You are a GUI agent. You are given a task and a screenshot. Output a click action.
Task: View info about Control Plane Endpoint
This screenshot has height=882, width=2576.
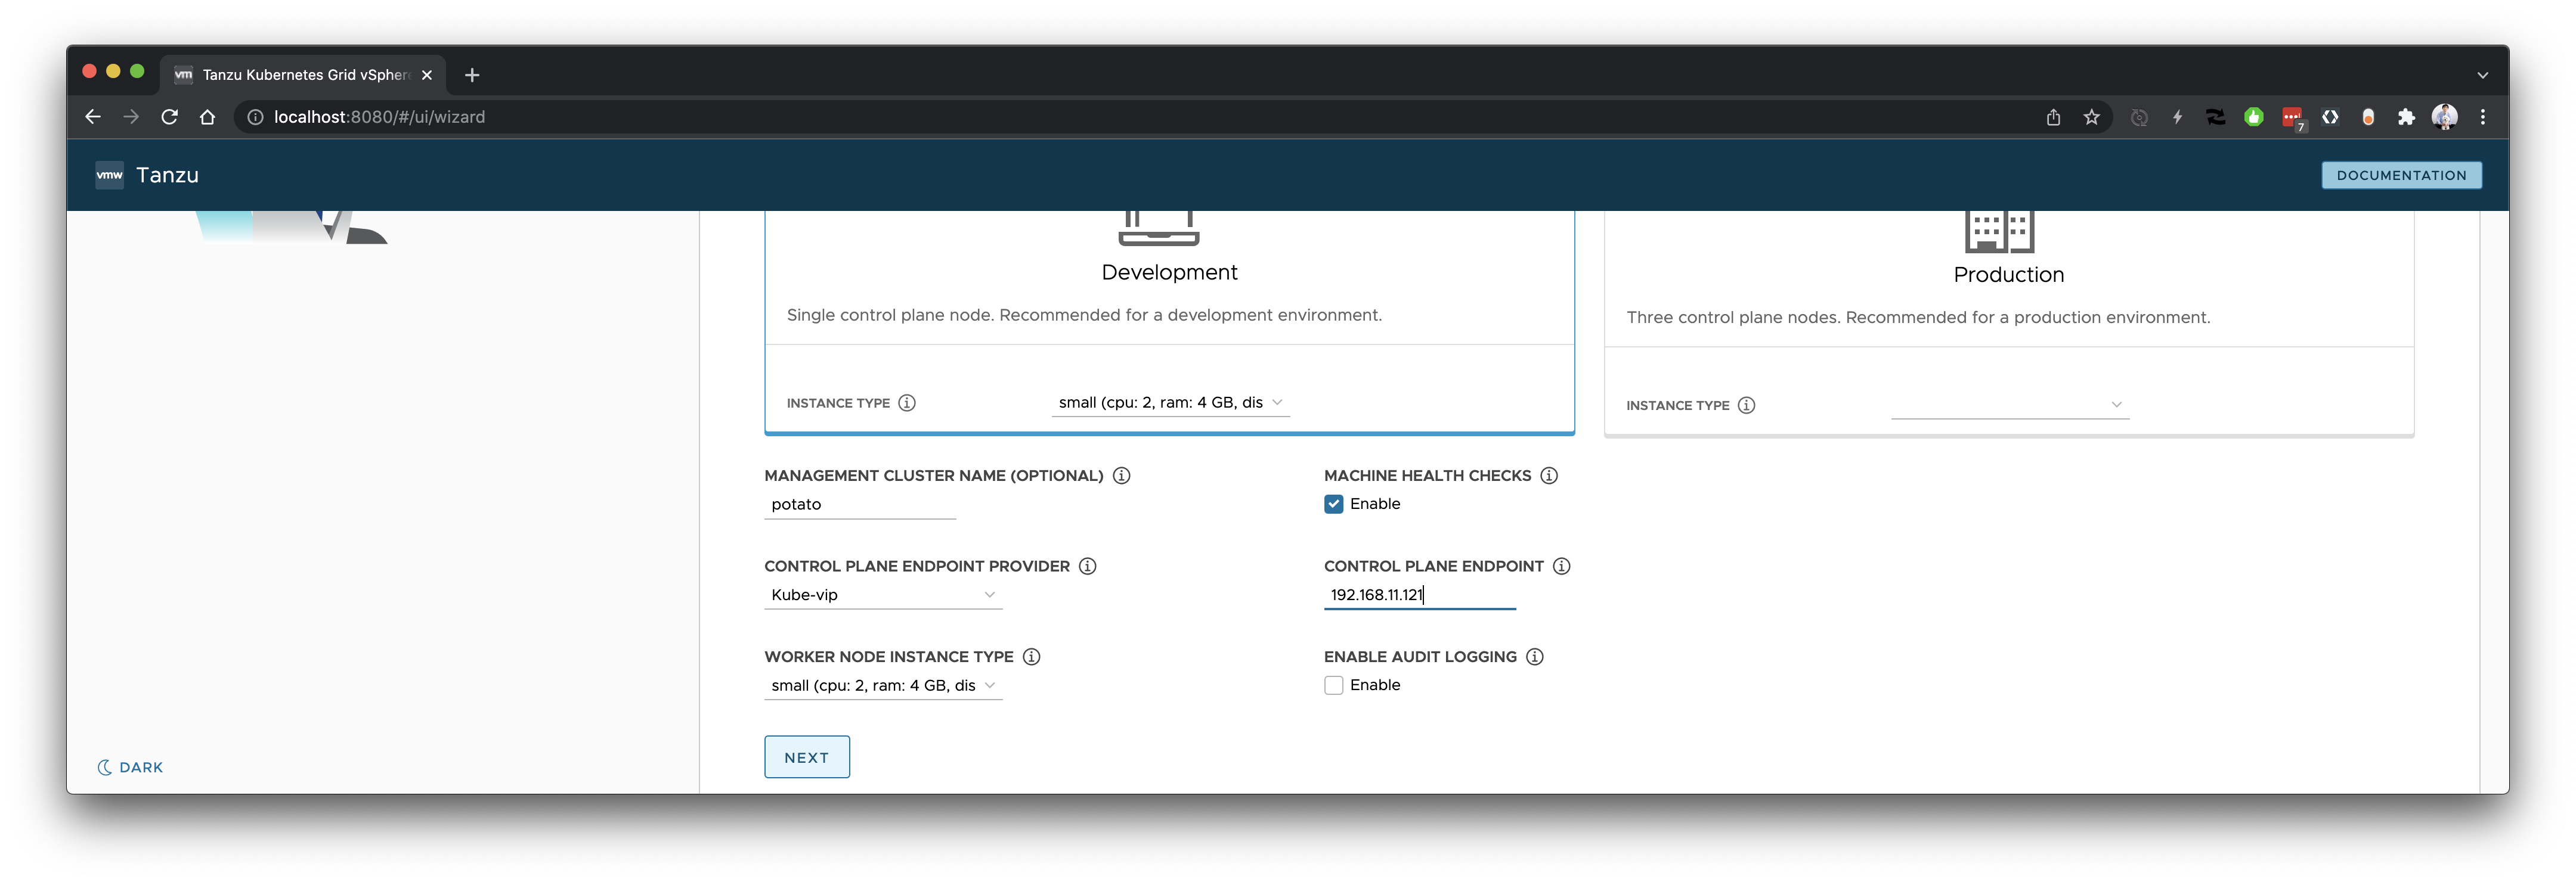[1561, 566]
